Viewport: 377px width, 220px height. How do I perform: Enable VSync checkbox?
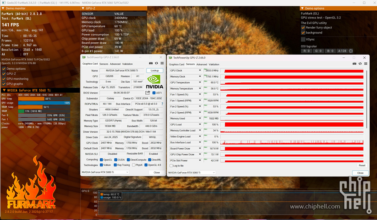click(x=303, y=39)
